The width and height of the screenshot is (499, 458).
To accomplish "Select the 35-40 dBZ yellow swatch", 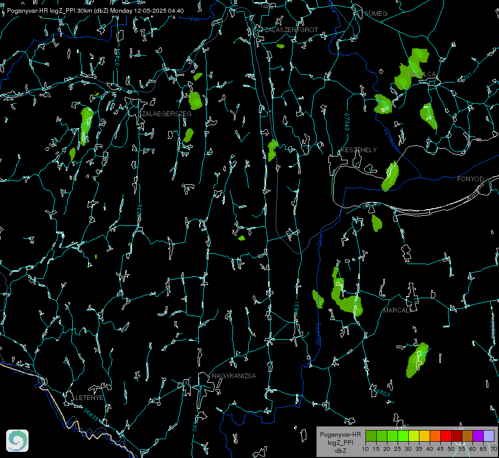I will click(x=425, y=436).
